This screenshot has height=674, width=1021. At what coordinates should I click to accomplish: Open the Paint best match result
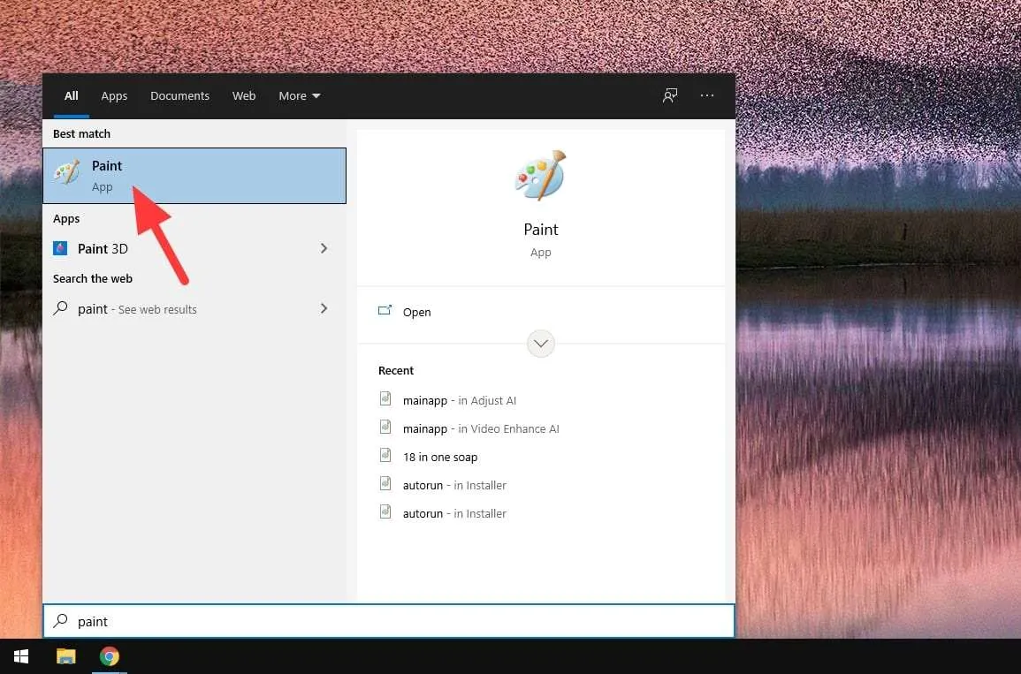194,176
